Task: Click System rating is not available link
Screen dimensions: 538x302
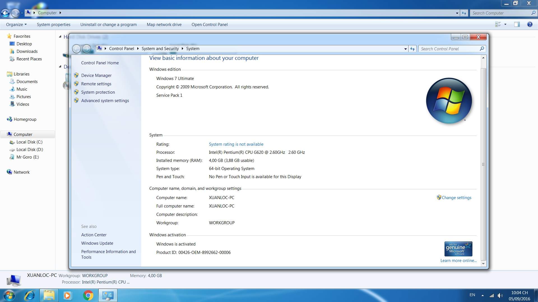Action: (x=236, y=144)
